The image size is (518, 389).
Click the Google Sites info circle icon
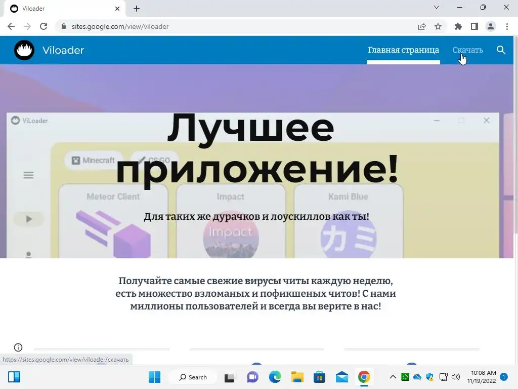click(18, 347)
